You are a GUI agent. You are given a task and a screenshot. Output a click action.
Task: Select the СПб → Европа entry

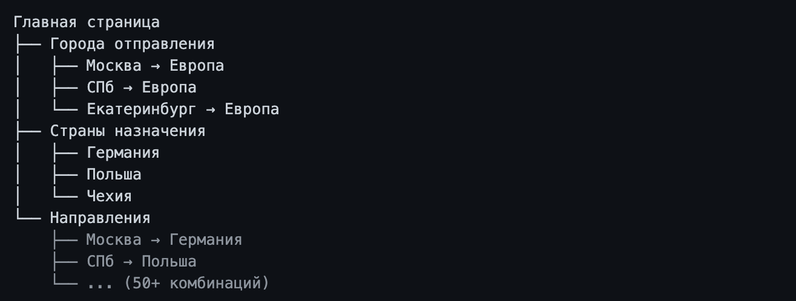(142, 88)
